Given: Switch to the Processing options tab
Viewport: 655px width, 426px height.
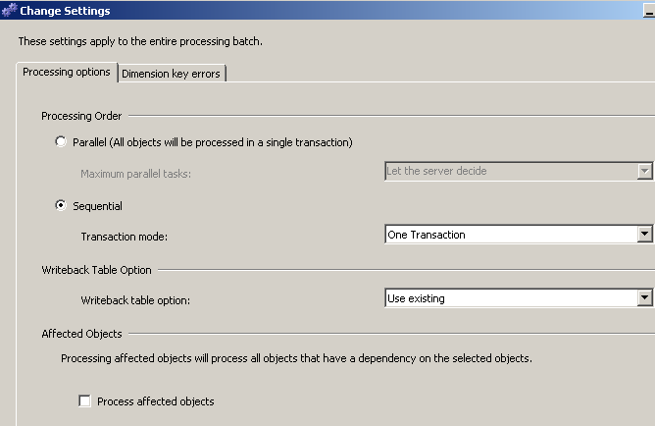Looking at the screenshot, I should click(x=67, y=73).
